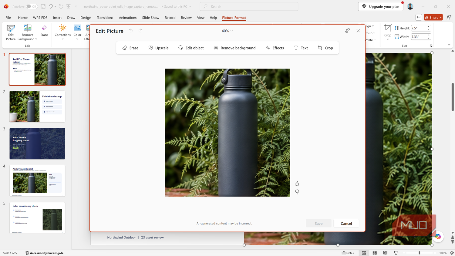455x256 pixels.
Task: Toggle the Notes pane
Action: 348,253
